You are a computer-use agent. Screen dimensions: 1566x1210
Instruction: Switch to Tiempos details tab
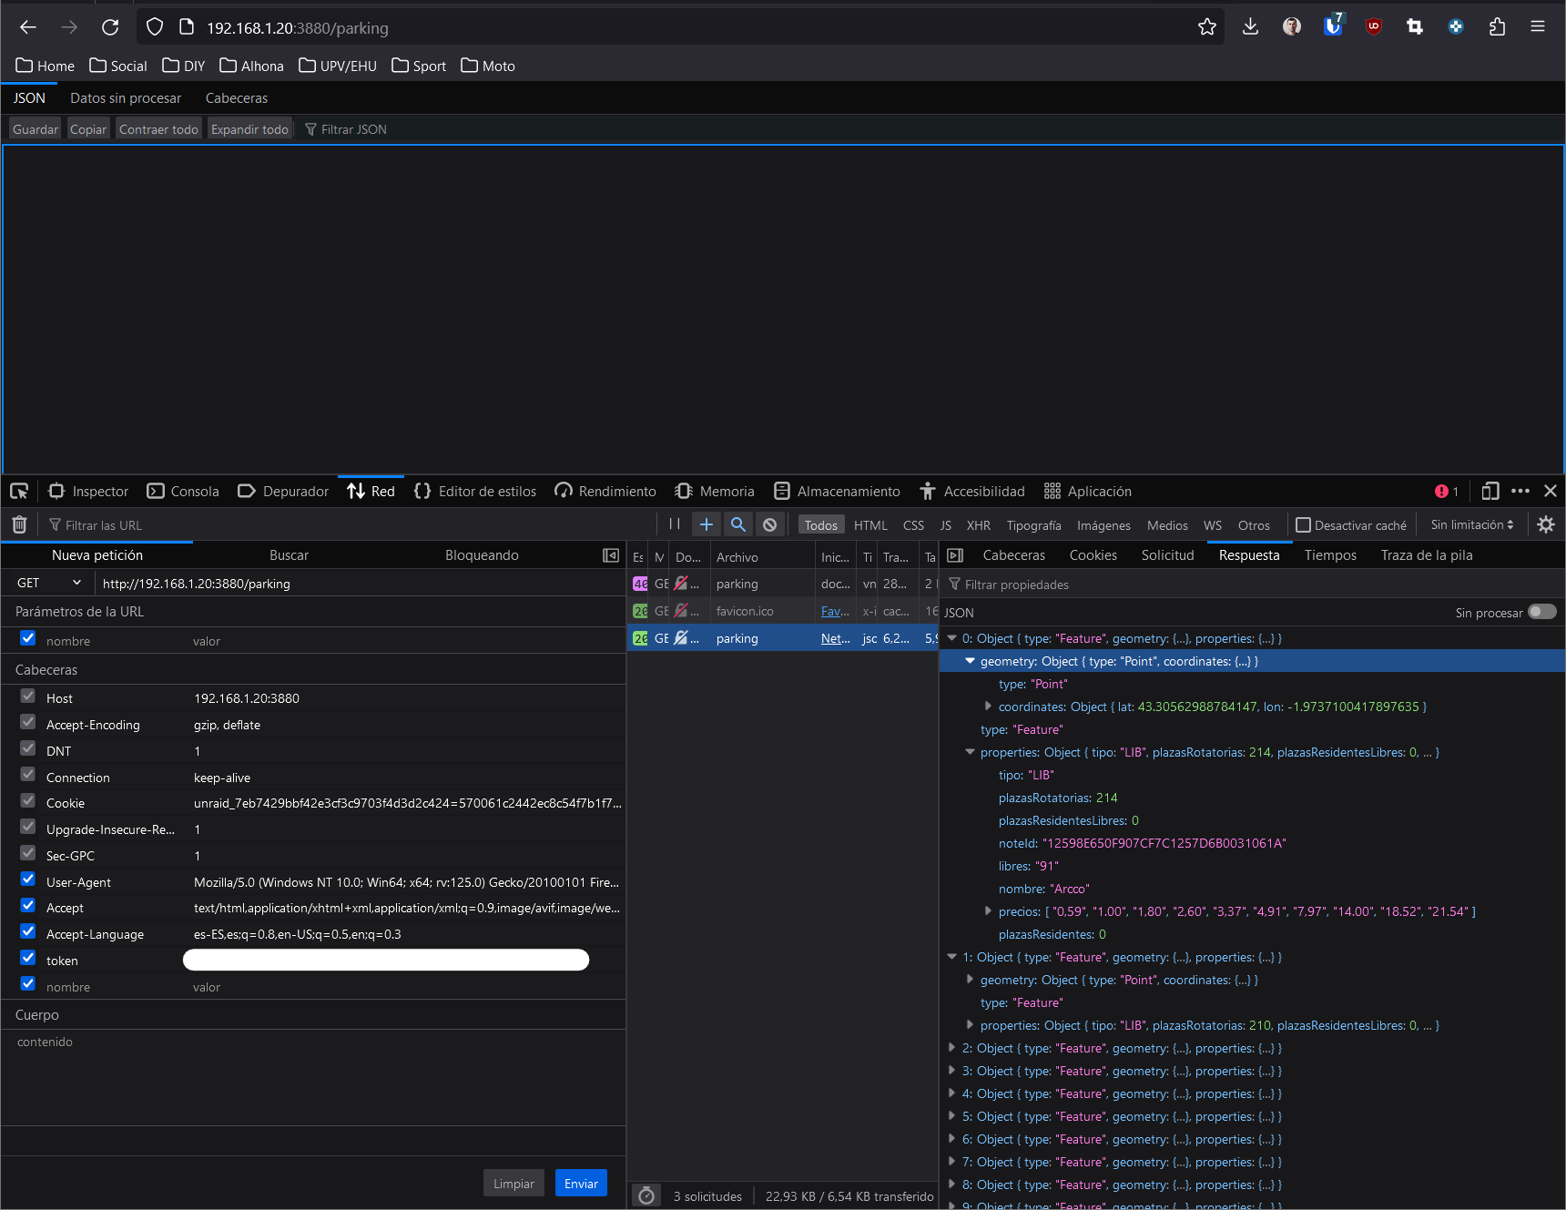pos(1330,555)
